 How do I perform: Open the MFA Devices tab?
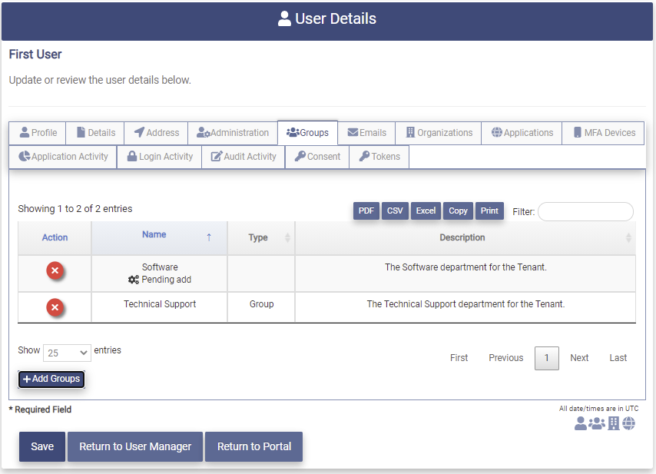click(603, 133)
